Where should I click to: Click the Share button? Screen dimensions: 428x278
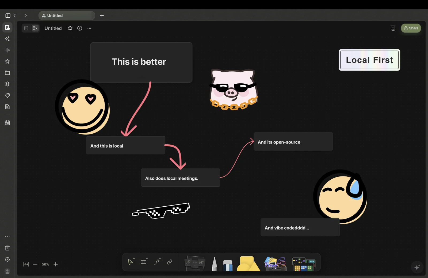pos(411,28)
